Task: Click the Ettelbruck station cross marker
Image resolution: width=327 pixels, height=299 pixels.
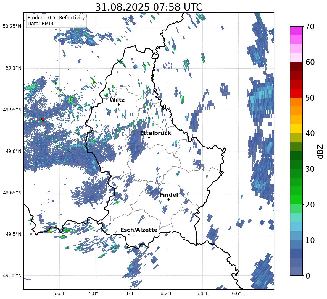Action: (x=149, y=138)
